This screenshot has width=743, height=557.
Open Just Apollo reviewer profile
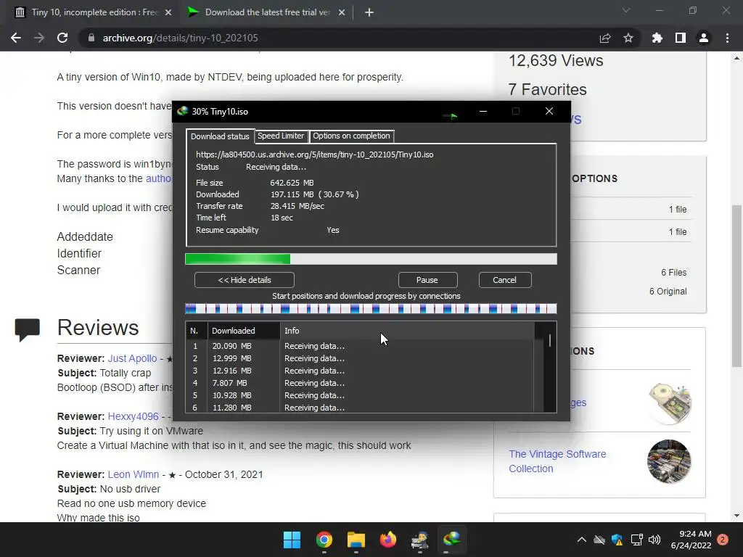coord(132,358)
